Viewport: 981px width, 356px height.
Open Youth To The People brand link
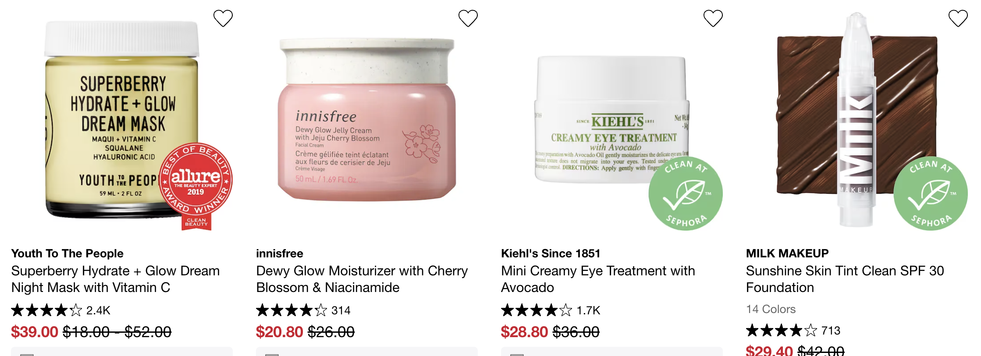pyautogui.click(x=67, y=253)
